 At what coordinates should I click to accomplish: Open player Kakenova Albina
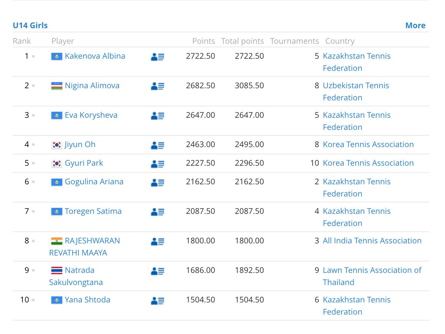pos(95,56)
